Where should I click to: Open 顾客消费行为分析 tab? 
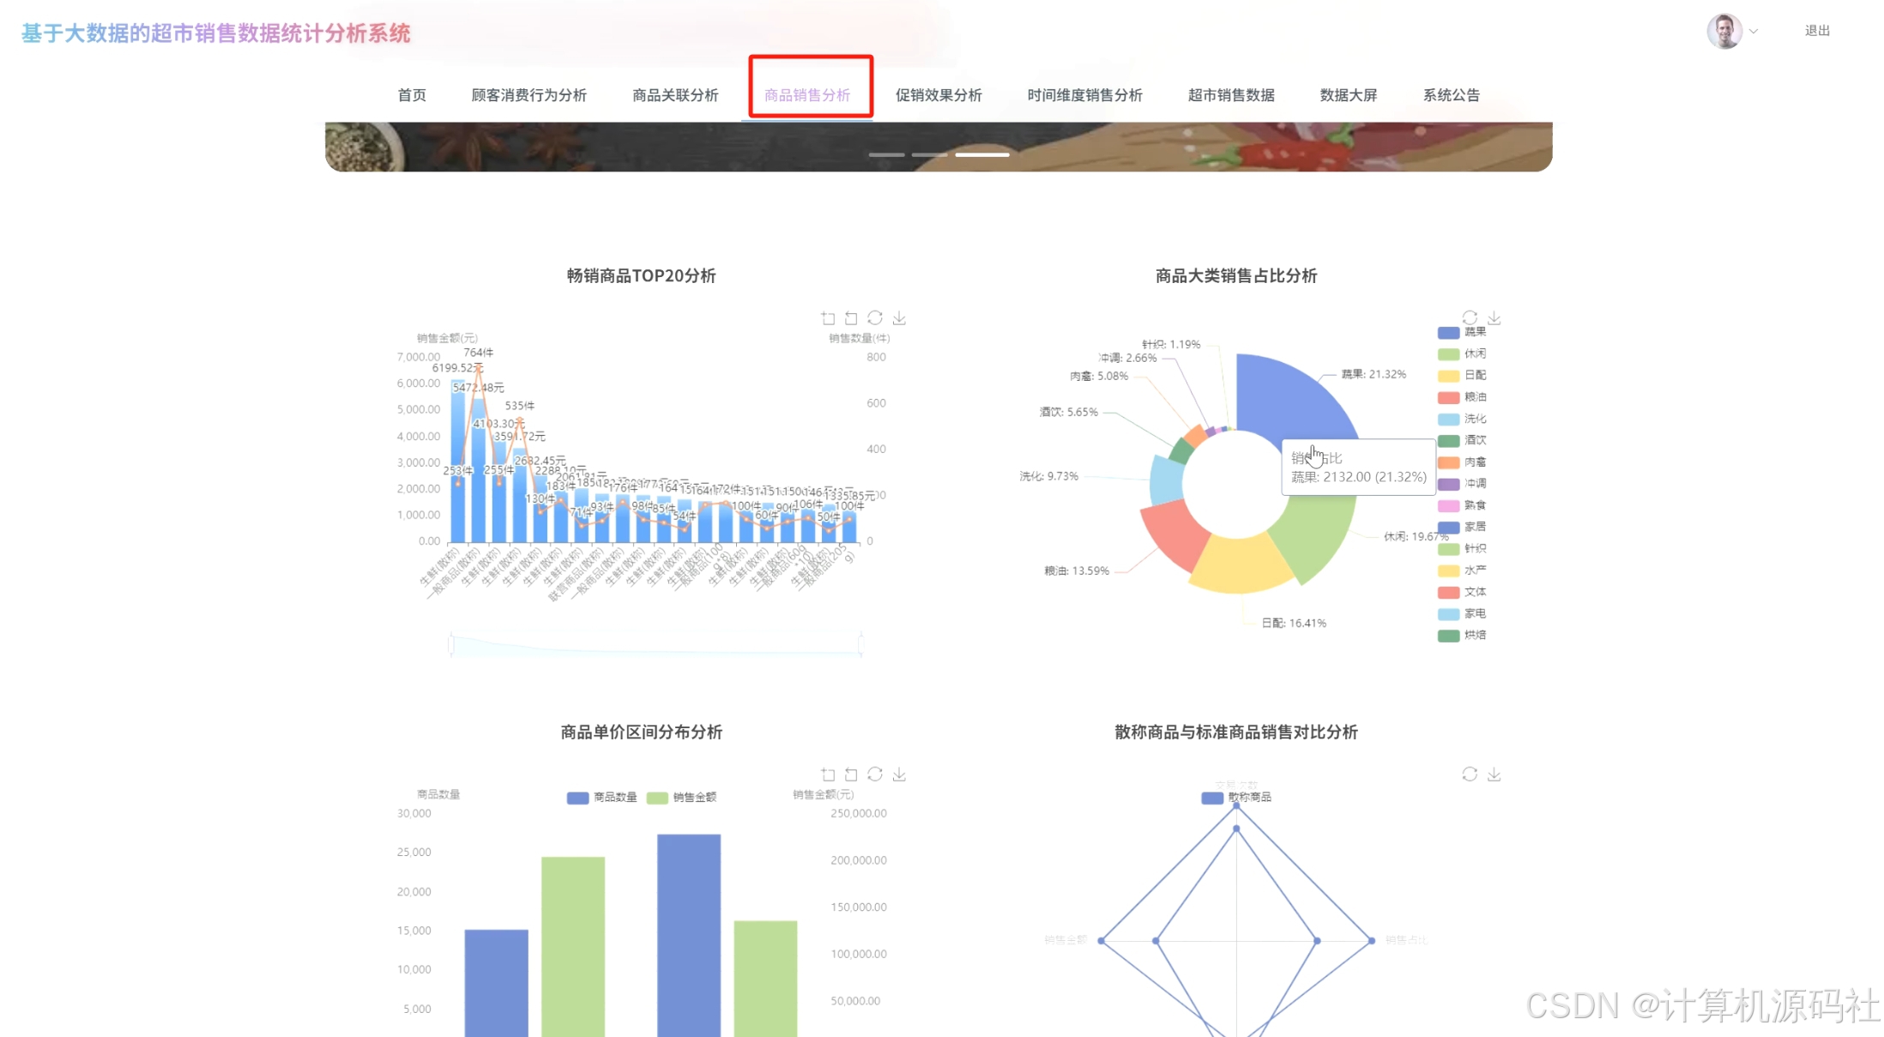(528, 95)
